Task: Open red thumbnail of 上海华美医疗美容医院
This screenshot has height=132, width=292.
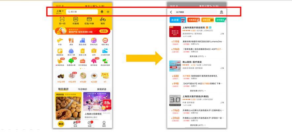Action: (175, 32)
